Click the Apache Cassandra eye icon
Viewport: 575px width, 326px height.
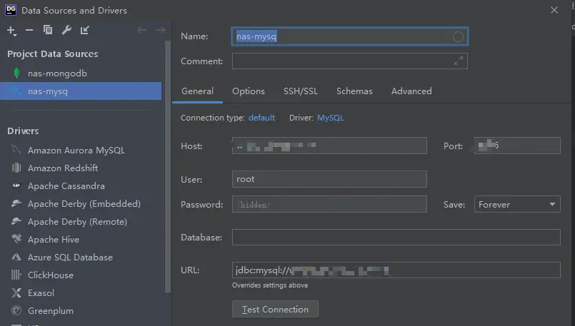16,185
